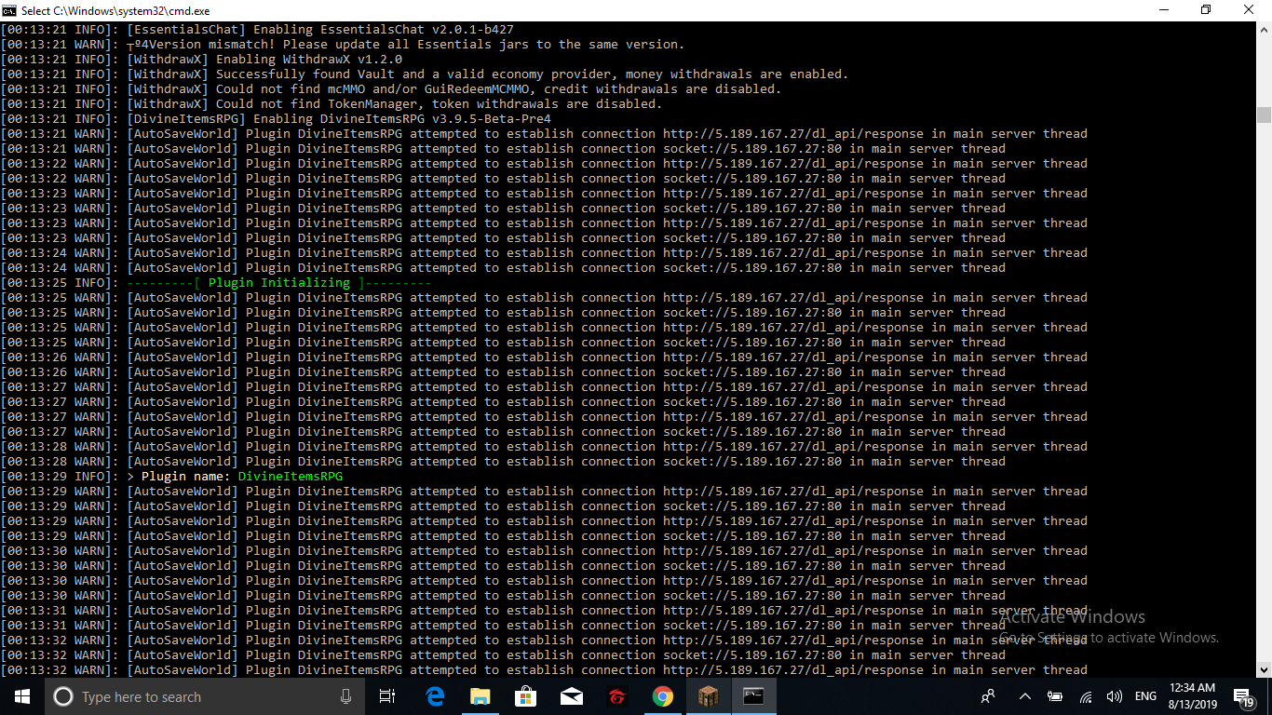Open the Mail app from the taskbar
Screen dimensions: 1272x715
pyautogui.click(x=571, y=696)
